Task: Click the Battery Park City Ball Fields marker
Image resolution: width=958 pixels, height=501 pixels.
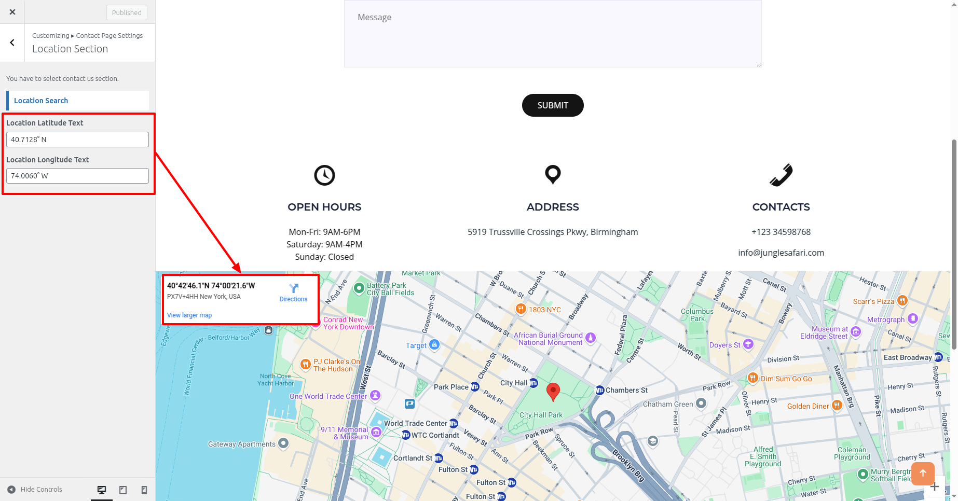Action: point(359,288)
